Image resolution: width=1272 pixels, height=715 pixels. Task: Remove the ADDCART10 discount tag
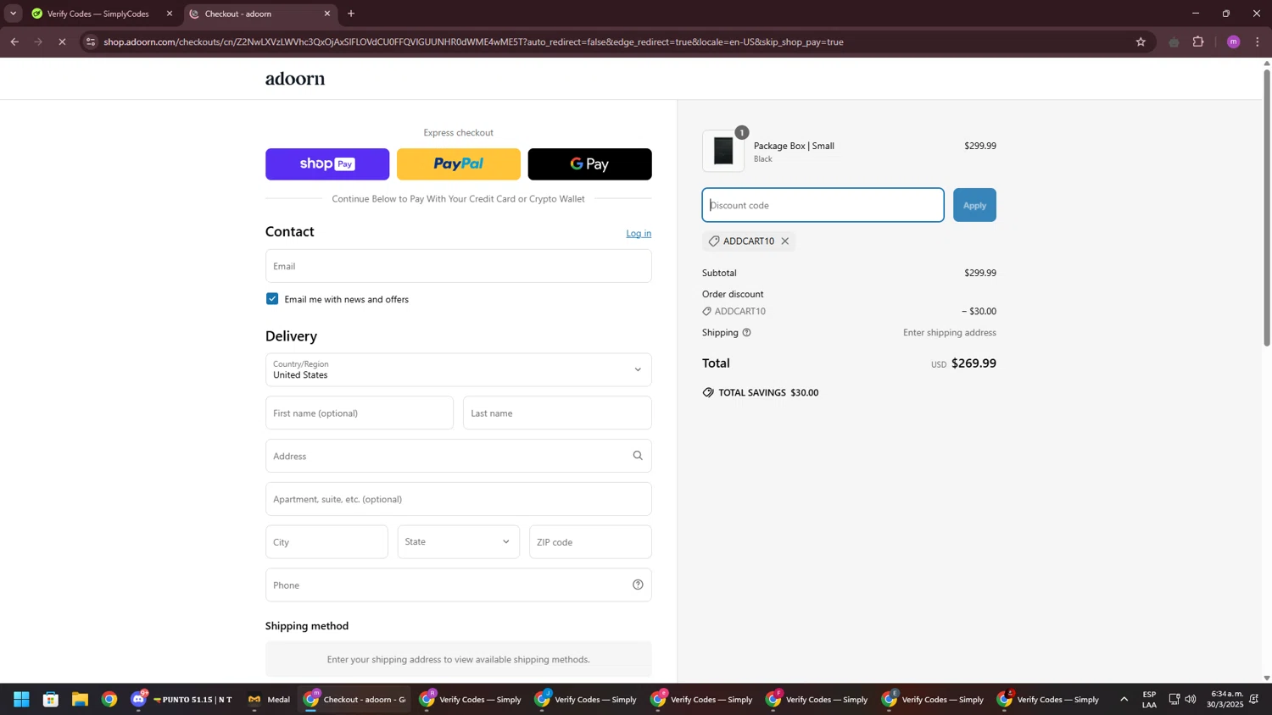pyautogui.click(x=785, y=241)
